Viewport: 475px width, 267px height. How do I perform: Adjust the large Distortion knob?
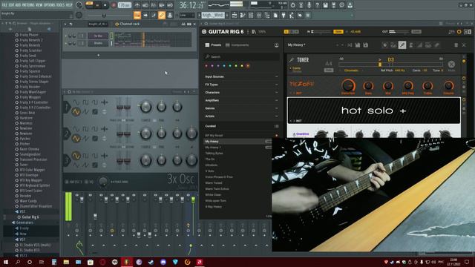348,85
